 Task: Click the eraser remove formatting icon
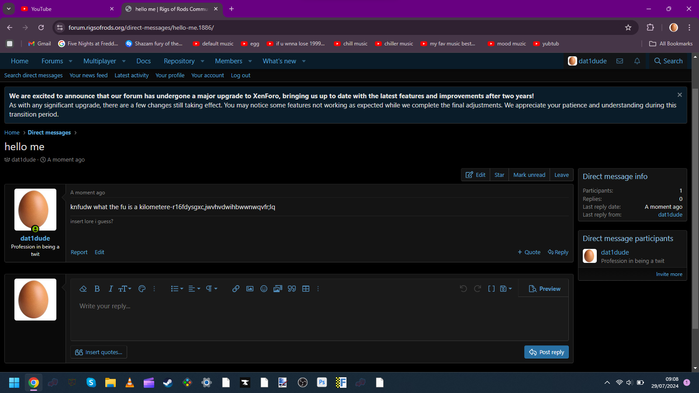coord(83,289)
